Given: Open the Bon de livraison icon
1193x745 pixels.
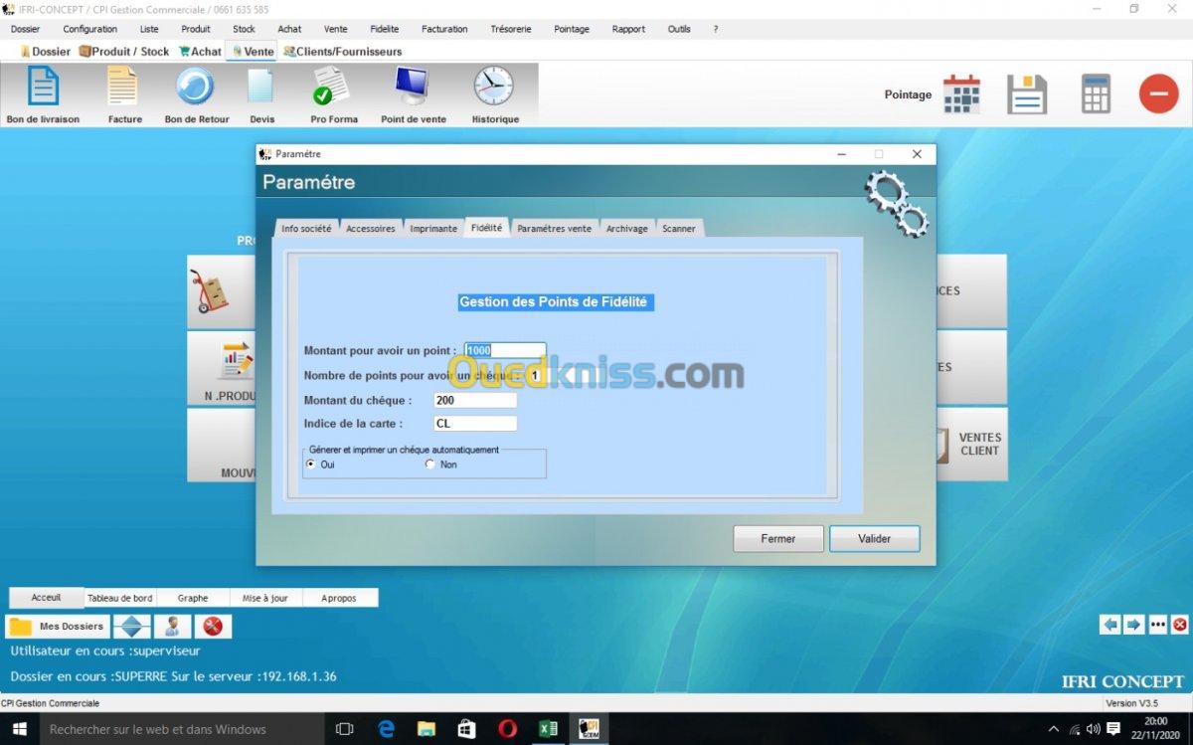Looking at the screenshot, I should (x=43, y=88).
